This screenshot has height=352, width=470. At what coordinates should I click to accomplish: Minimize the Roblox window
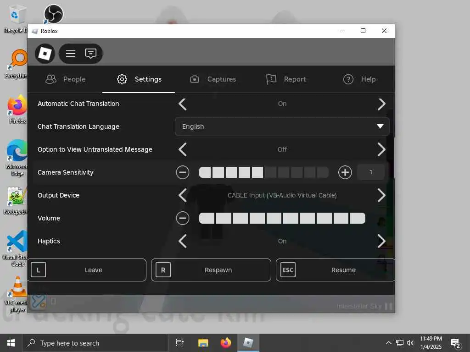(x=342, y=31)
